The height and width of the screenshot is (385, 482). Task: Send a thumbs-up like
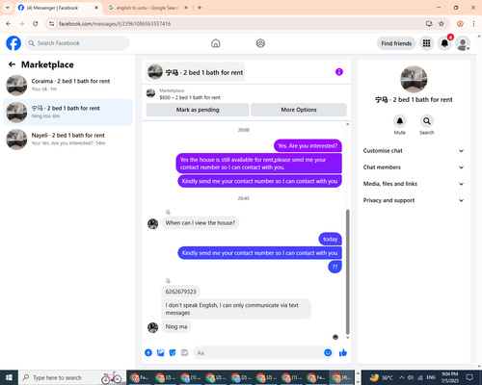click(x=343, y=352)
